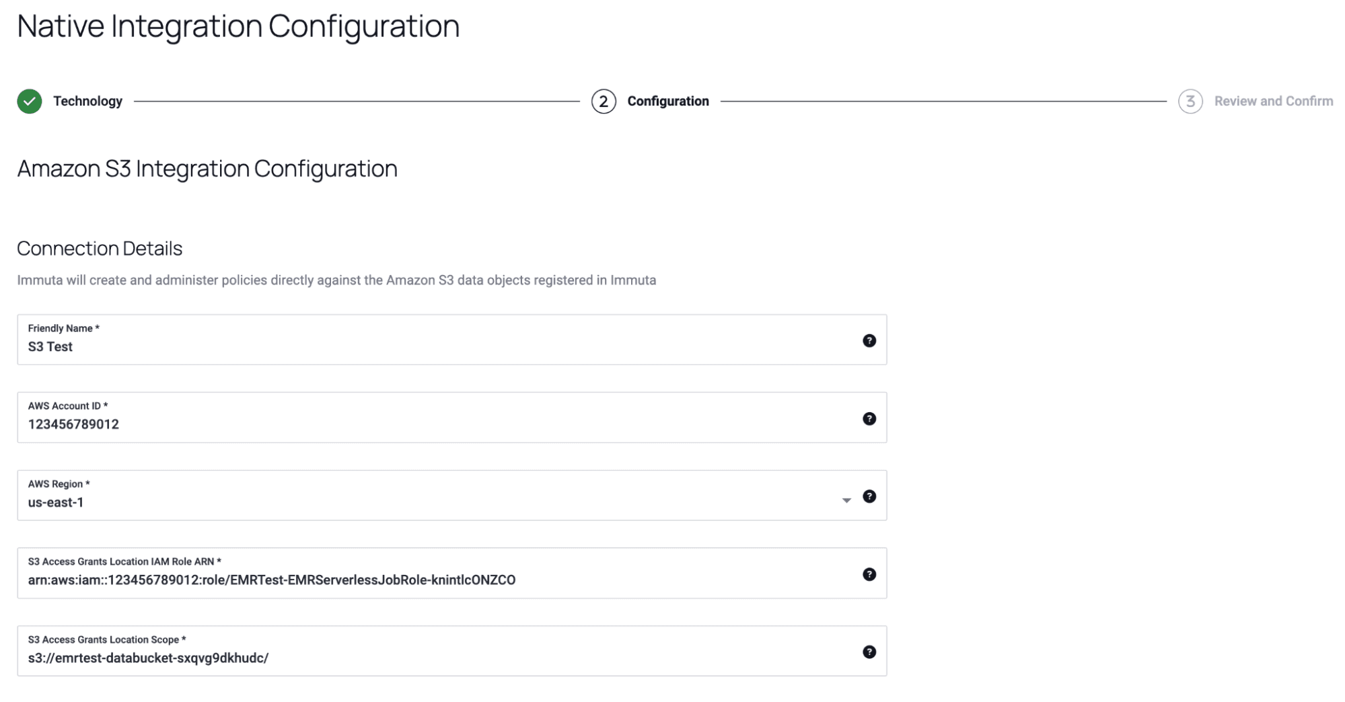Click the AWS Account ID input field
Screen dimensions: 1345x702
click(x=452, y=418)
